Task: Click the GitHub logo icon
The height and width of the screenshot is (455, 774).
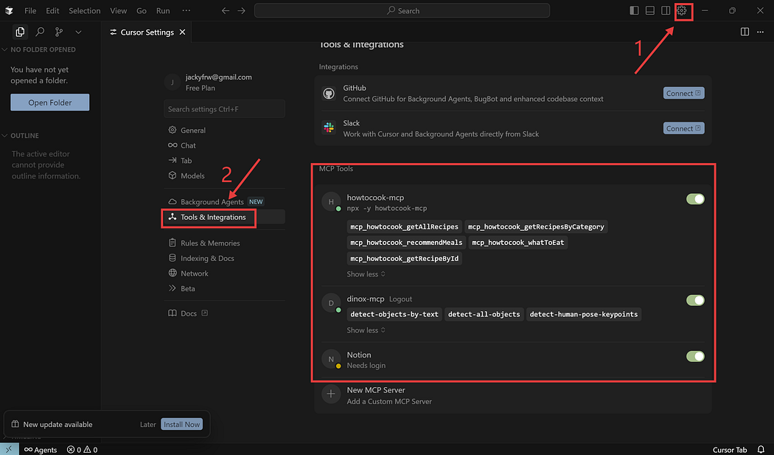Action: click(x=329, y=93)
